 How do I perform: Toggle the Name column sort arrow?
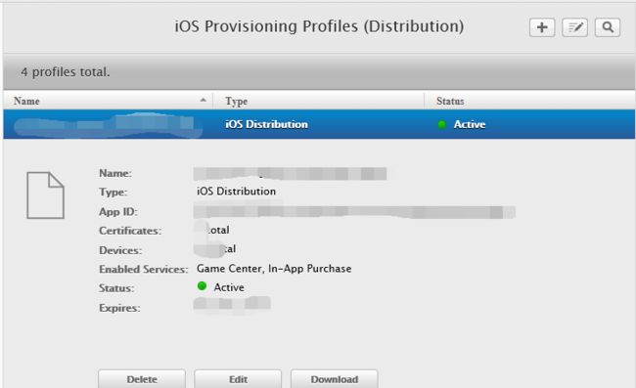click(x=204, y=100)
